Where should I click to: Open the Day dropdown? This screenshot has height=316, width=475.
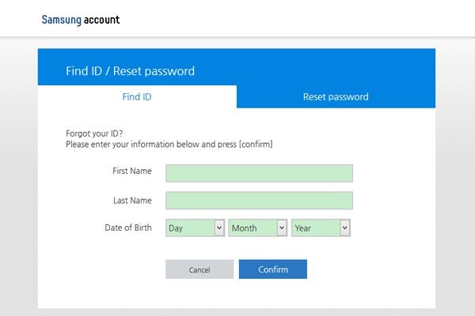[x=195, y=228]
